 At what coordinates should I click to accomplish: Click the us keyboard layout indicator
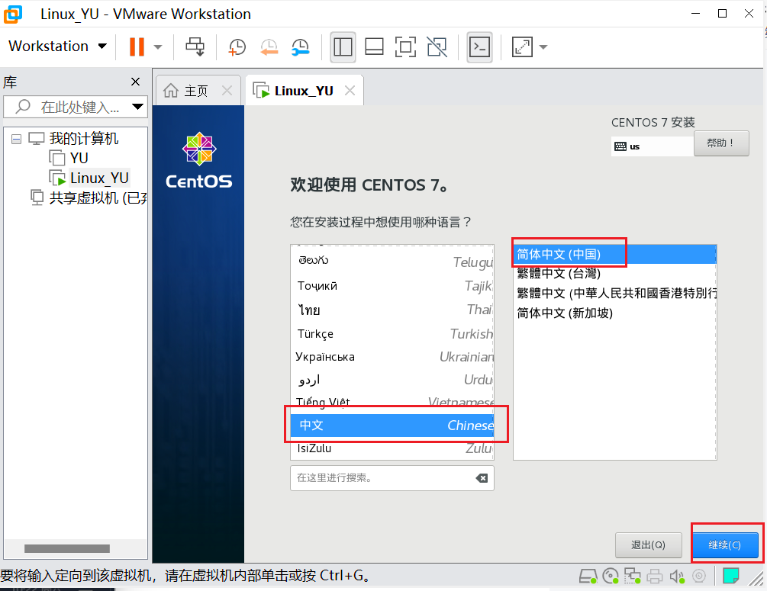653,146
